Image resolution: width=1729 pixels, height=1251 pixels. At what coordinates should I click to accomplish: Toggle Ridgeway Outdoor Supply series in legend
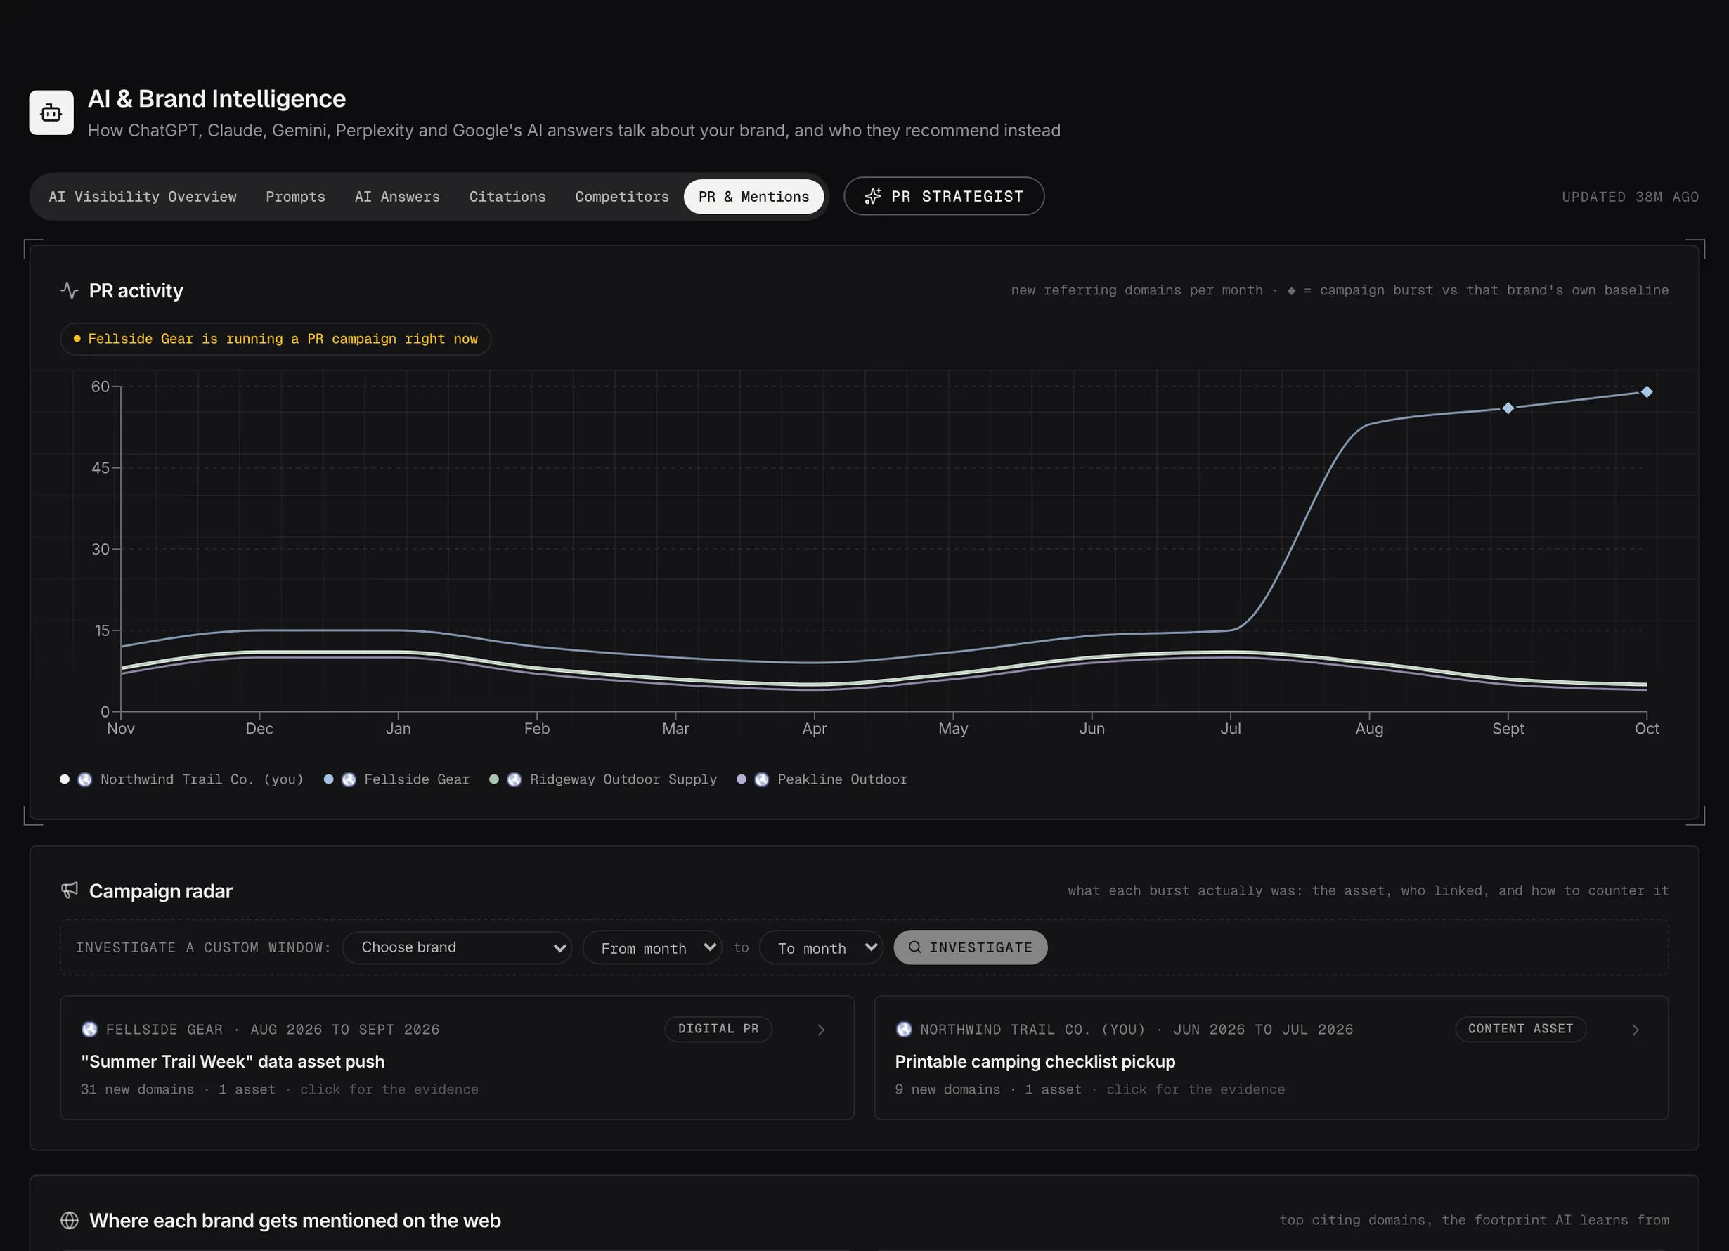click(603, 779)
